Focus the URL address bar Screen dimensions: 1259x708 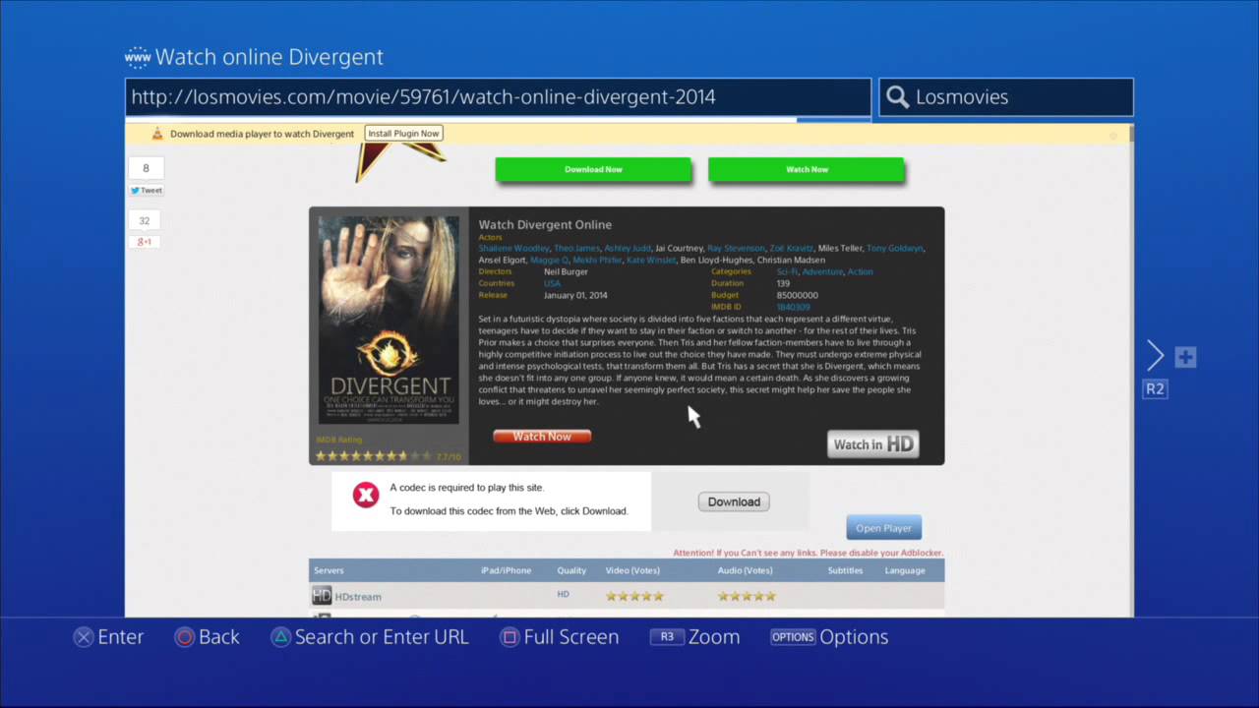pyautogui.click(x=498, y=97)
